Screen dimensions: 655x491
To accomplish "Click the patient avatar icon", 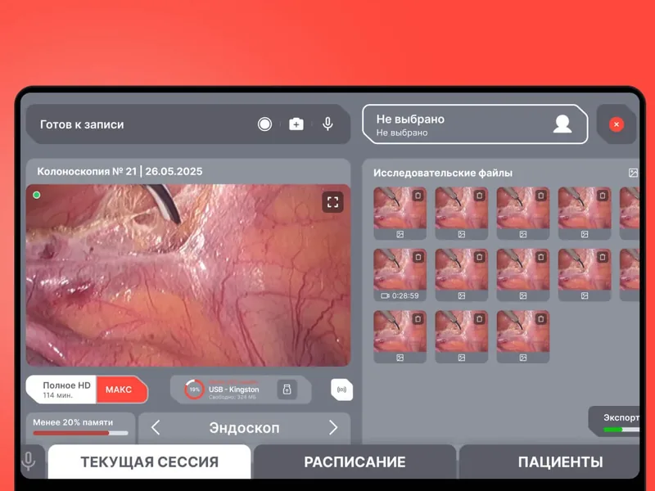I will coord(562,124).
